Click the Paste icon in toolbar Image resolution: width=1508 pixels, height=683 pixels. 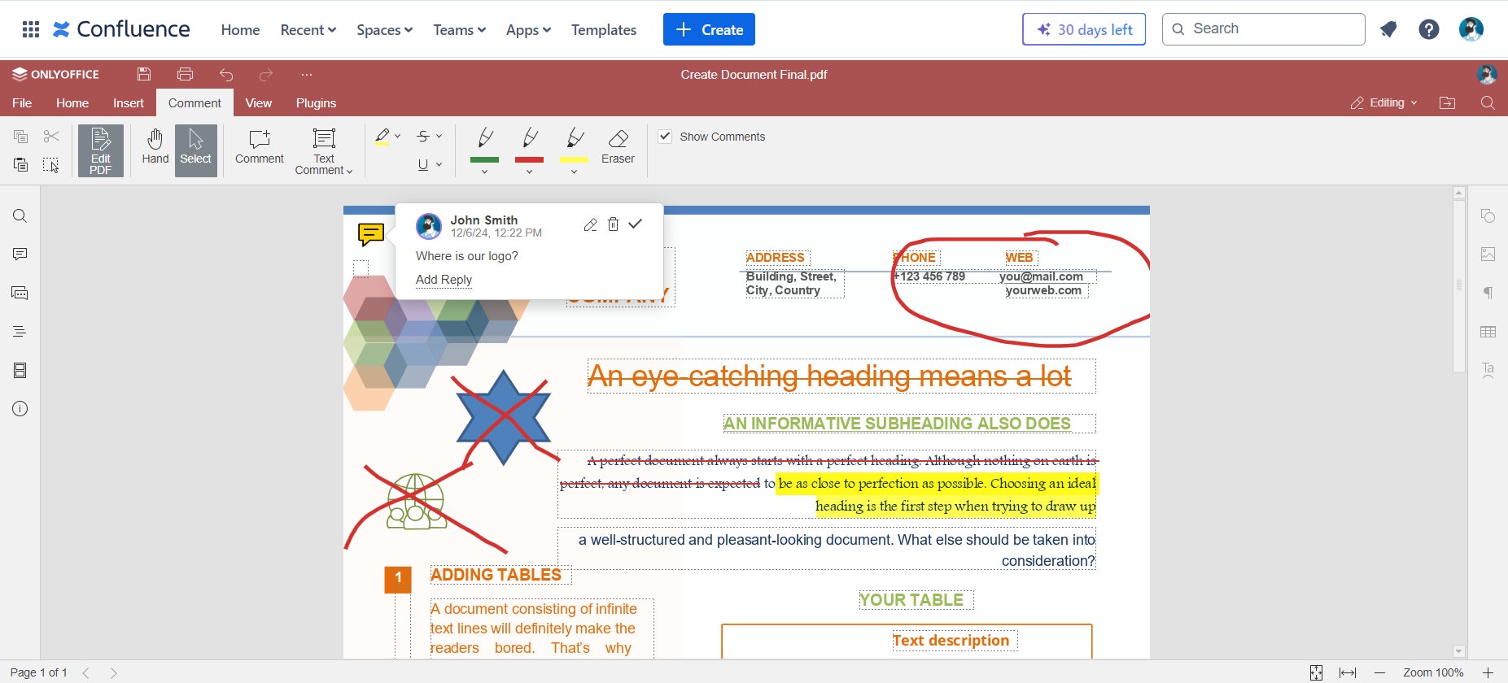pyautogui.click(x=21, y=165)
